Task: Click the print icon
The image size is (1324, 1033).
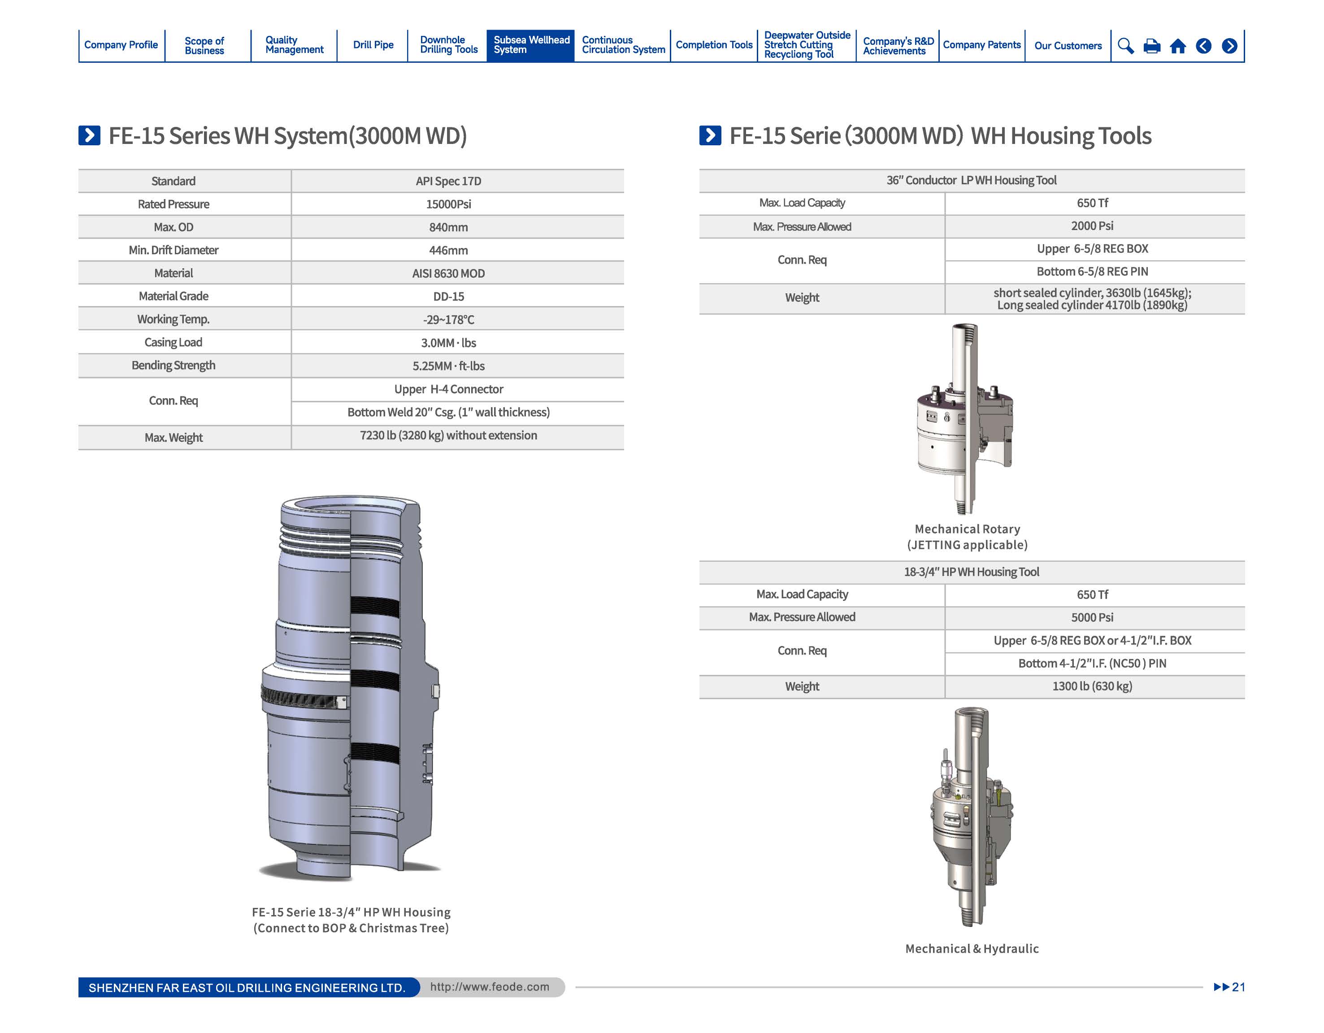Action: pyautogui.click(x=1151, y=46)
